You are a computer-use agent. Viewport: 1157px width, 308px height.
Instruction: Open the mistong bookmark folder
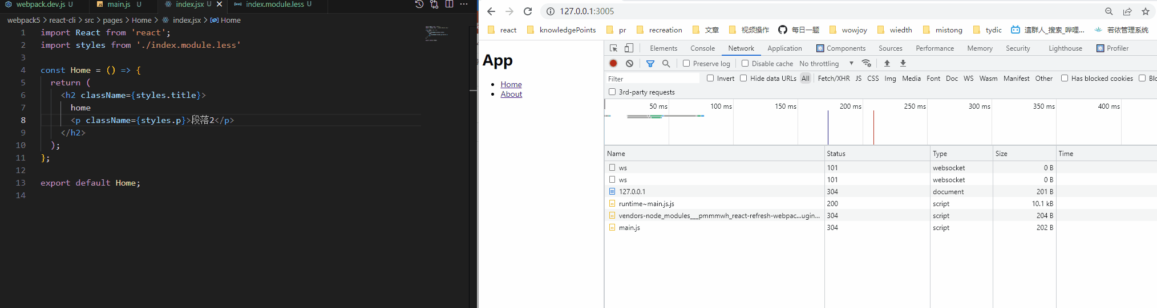click(x=942, y=30)
